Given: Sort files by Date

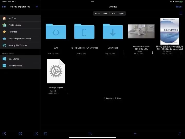Looking at the screenshot, I should 105,13.
